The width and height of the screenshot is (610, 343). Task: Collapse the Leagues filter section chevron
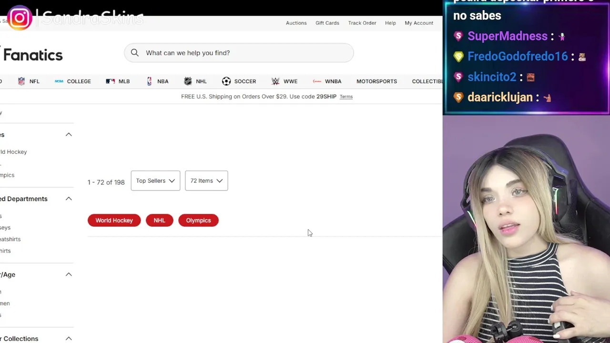click(69, 135)
